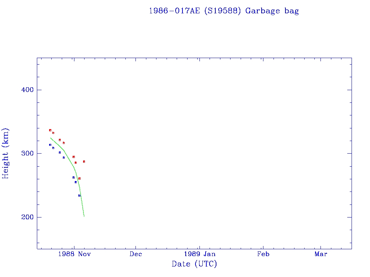
Task: Click the lowest red data marker
Action: pos(79,179)
